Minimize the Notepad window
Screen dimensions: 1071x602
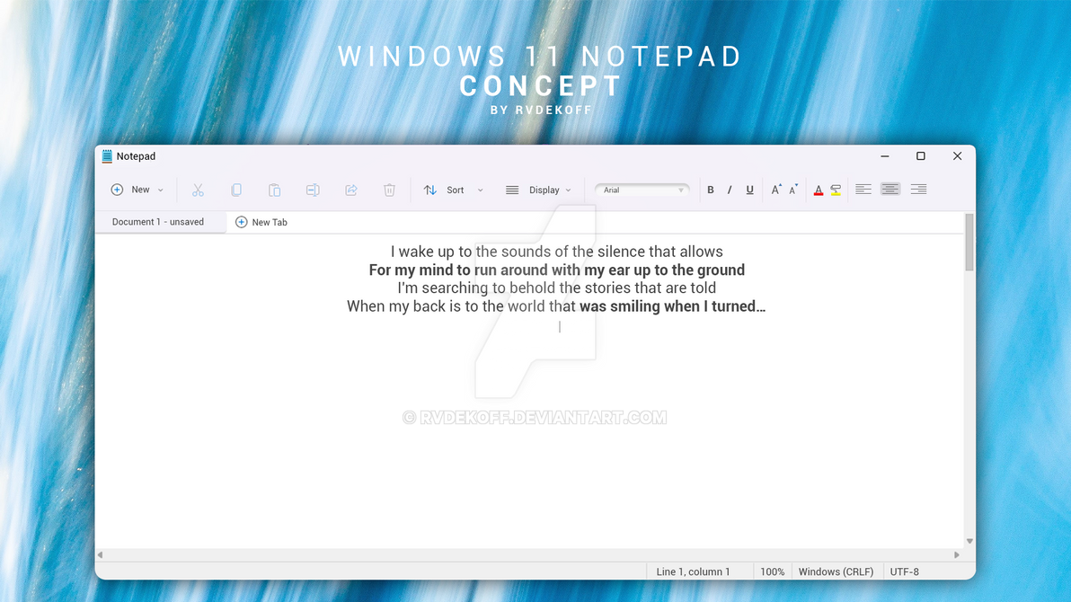(884, 156)
